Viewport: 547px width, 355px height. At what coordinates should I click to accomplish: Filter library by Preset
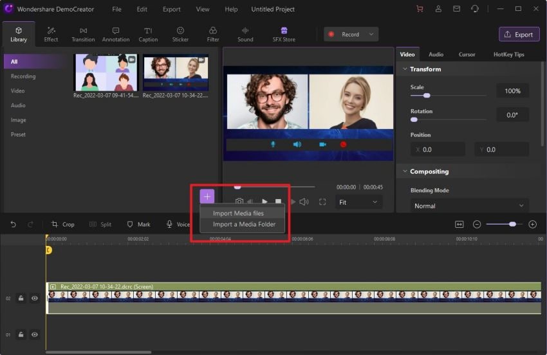(x=18, y=134)
